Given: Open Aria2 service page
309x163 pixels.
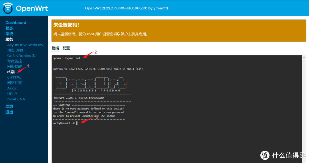Looking at the screenshot, I should (12, 88).
